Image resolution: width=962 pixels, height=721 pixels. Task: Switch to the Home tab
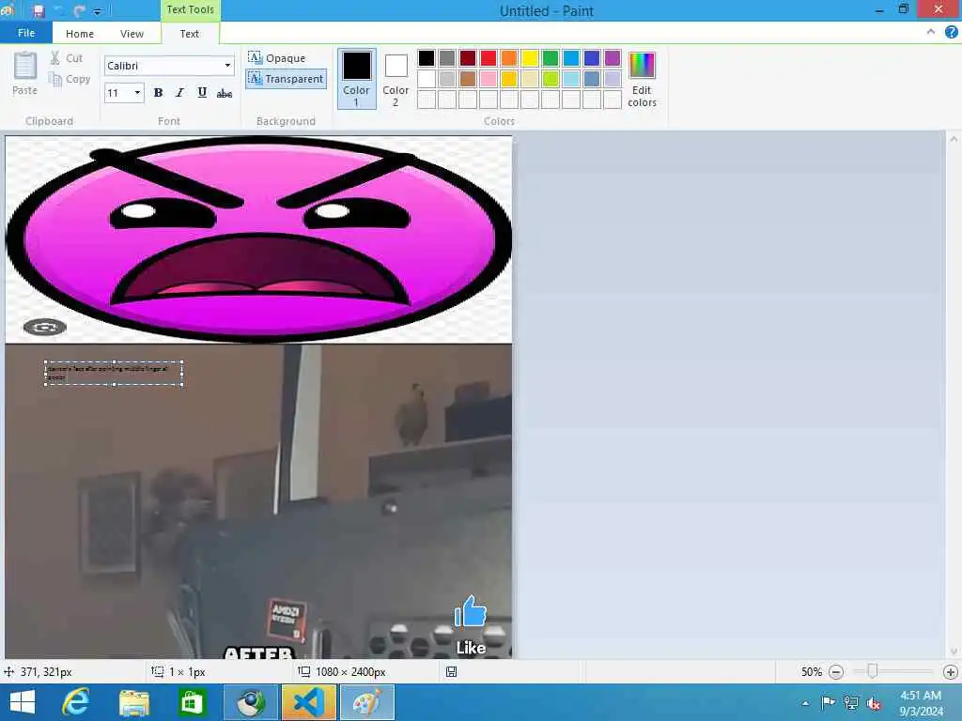[80, 34]
